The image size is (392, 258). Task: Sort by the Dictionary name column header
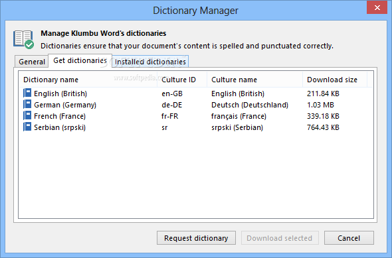(88, 80)
